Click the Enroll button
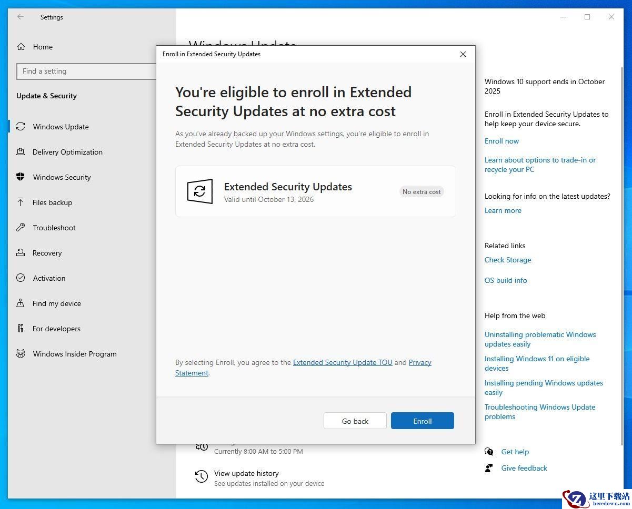 [423, 421]
